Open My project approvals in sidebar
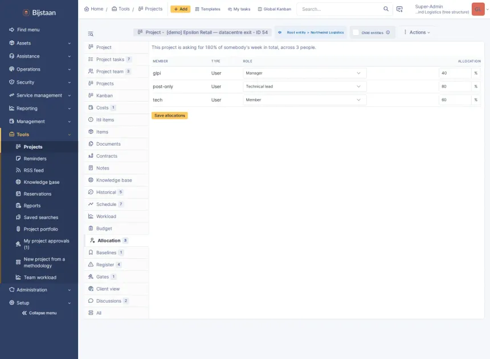 [43, 244]
